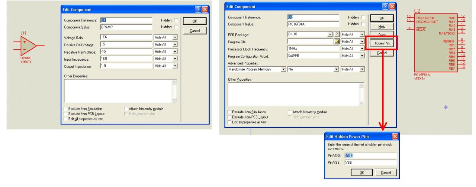Enable Exclude from PCB Layout in PIC16F84A dialog

[229, 117]
